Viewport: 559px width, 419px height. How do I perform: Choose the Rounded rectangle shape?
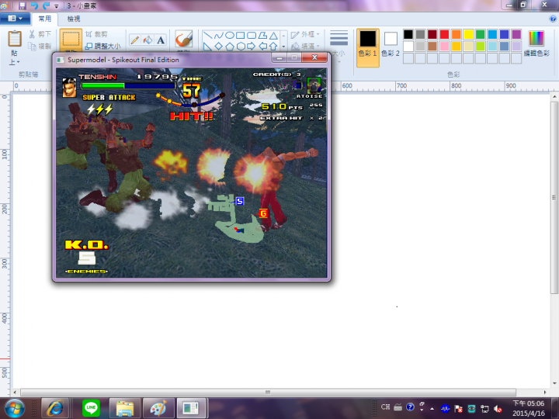(252, 35)
